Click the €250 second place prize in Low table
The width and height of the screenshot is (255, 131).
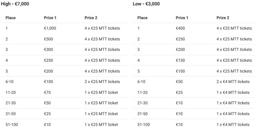click(180, 39)
